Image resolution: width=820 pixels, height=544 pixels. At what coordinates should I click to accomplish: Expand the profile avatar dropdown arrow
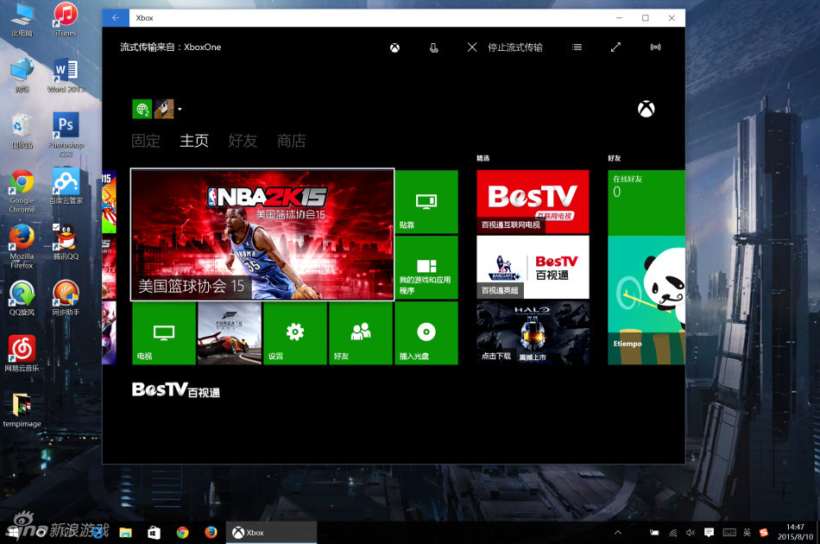coord(180,110)
